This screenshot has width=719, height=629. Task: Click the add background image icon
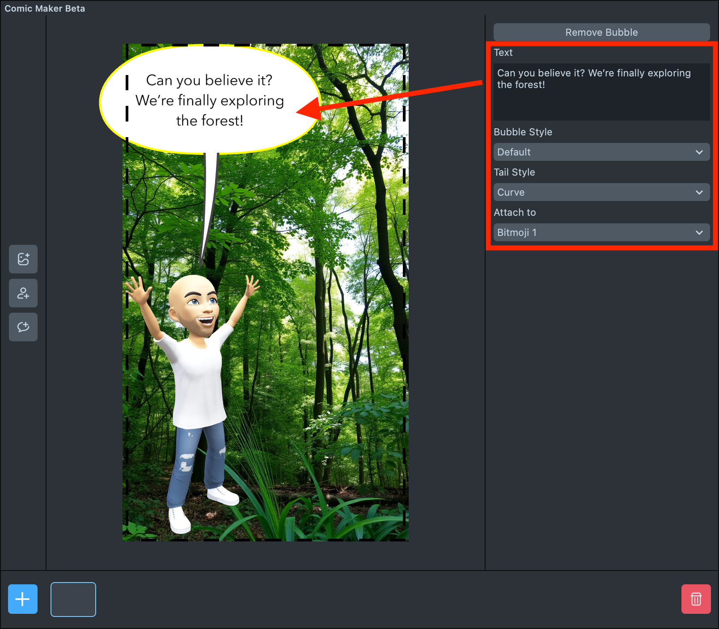tap(23, 259)
